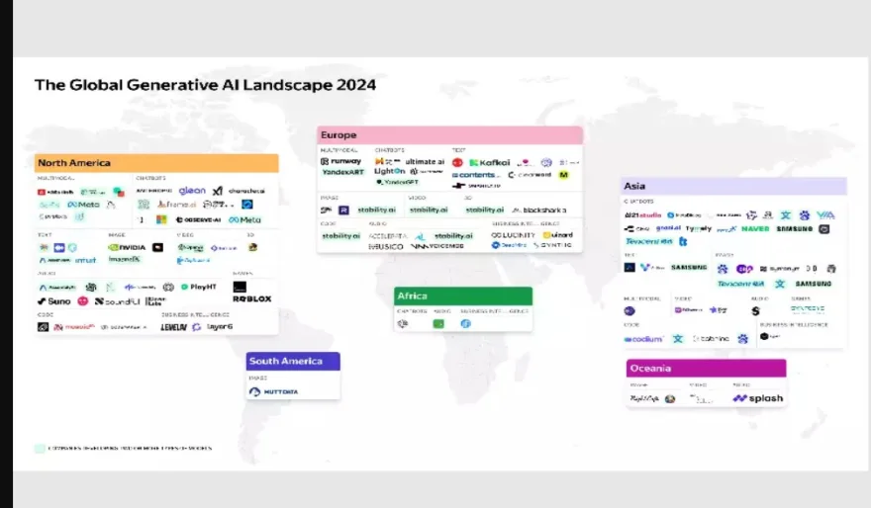
Task: Click the Splash logo in Oceania
Action: pyautogui.click(x=758, y=398)
